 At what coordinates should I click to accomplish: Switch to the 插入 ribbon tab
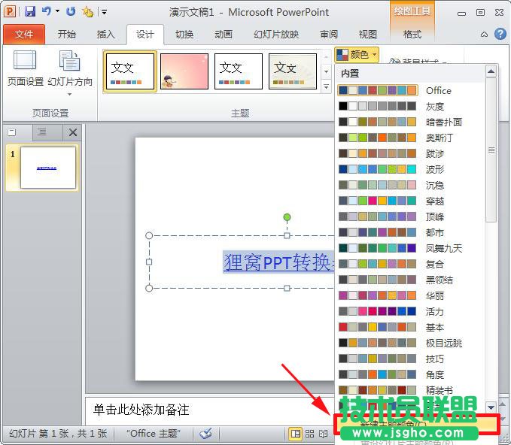(105, 34)
